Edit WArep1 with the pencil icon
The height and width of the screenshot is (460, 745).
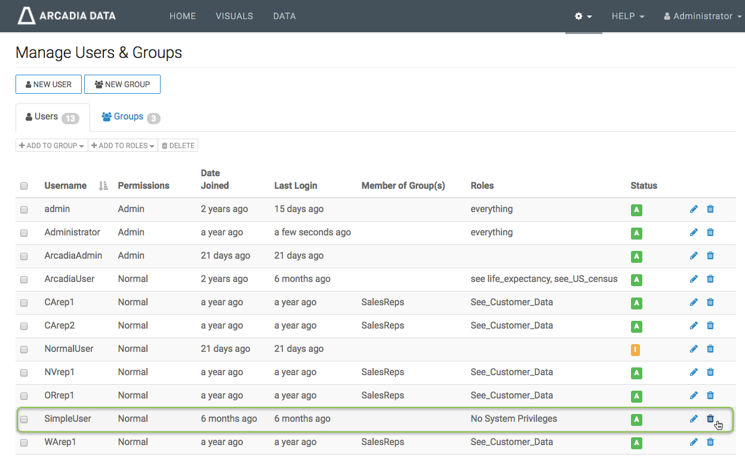click(x=694, y=442)
